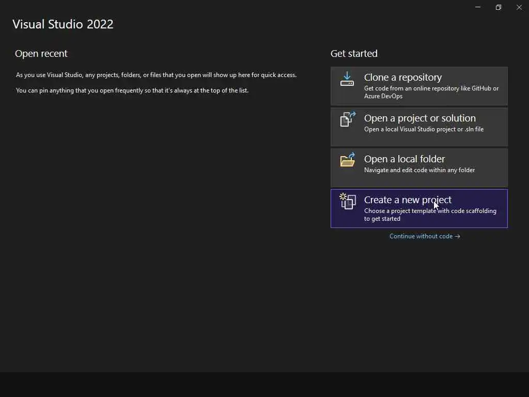The width and height of the screenshot is (529, 397).
Task: Click the Clone a repository download icon
Action: pos(347,79)
